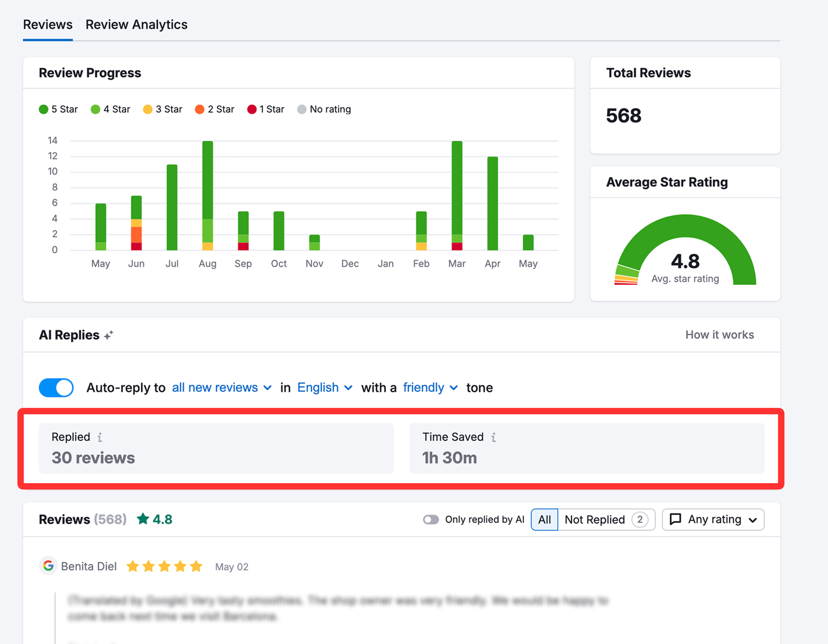Disable auto-reply to new reviews
The width and height of the screenshot is (828, 644).
pos(55,387)
